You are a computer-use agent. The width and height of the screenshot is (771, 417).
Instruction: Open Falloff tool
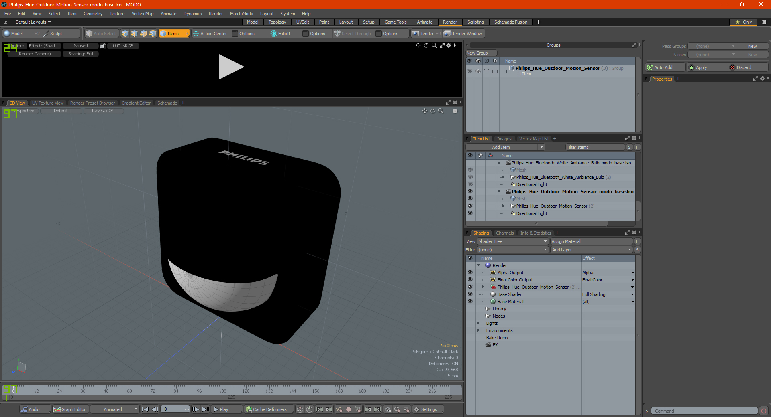click(x=281, y=34)
